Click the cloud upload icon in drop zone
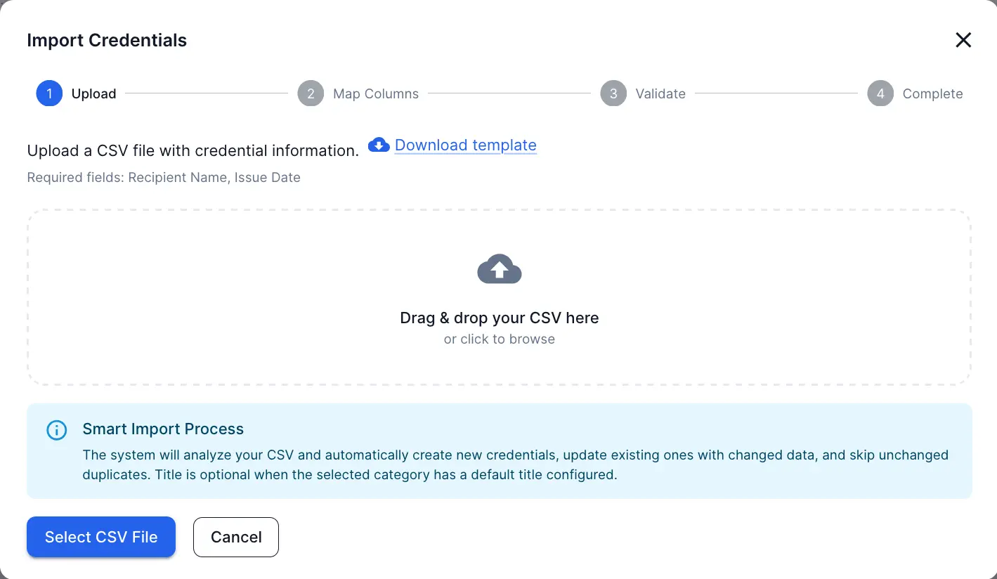This screenshot has height=579, width=997. click(x=499, y=269)
